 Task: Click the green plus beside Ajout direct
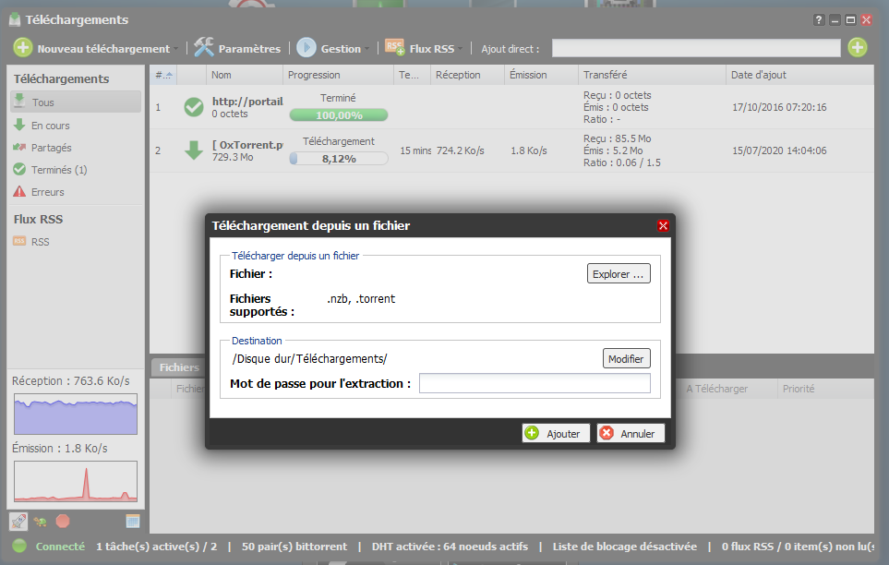click(x=858, y=48)
